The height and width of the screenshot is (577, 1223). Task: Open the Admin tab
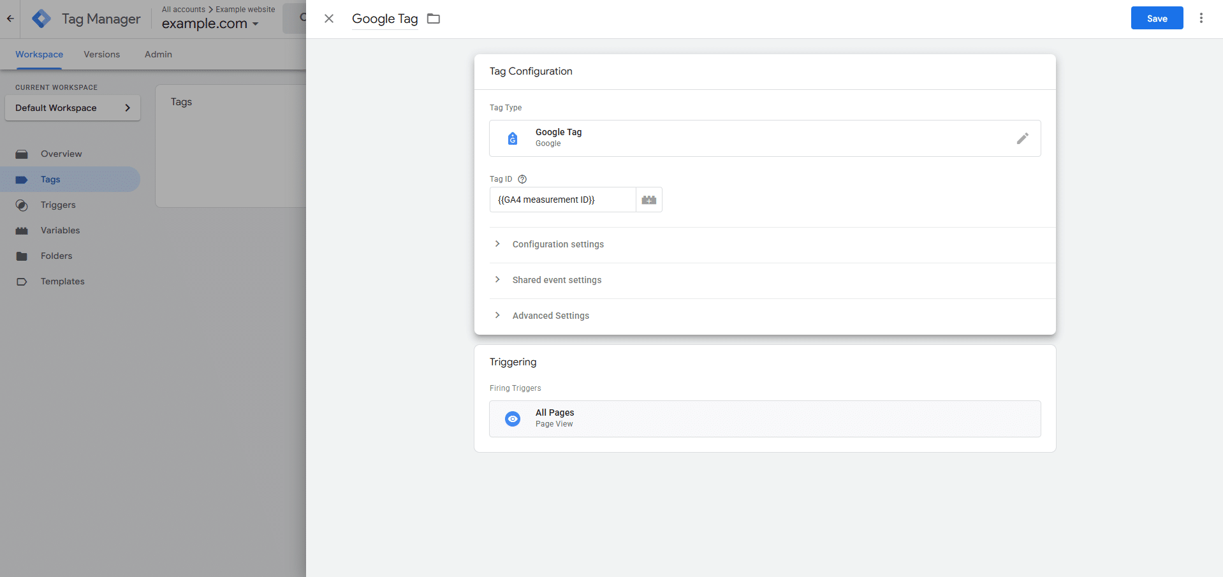pyautogui.click(x=157, y=54)
